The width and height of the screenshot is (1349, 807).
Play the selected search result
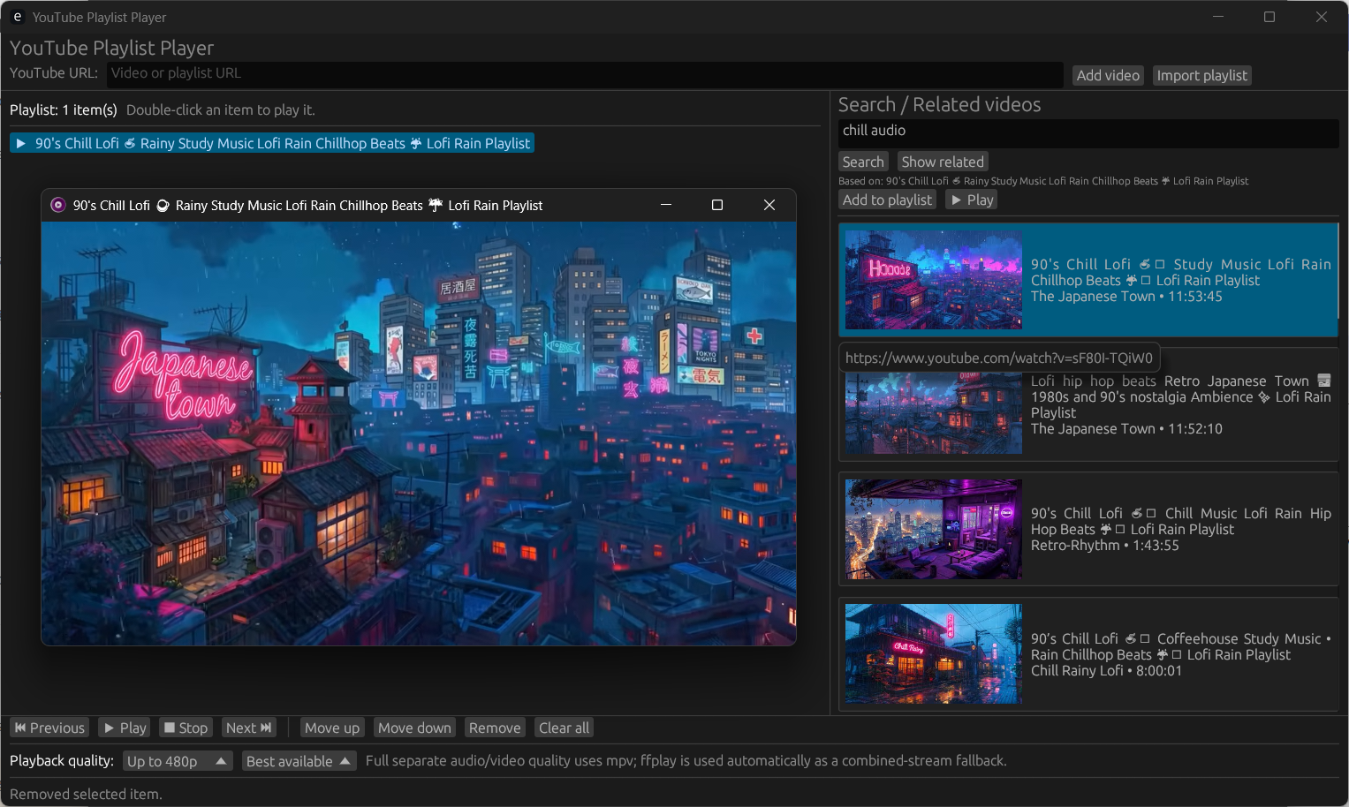972,200
